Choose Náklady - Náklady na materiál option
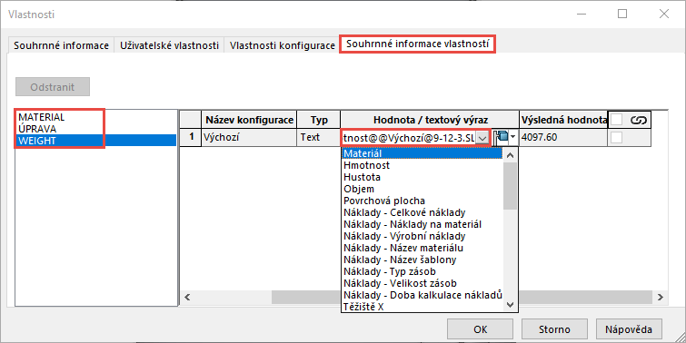Screen dimensions: 686x343 (x=423, y=224)
